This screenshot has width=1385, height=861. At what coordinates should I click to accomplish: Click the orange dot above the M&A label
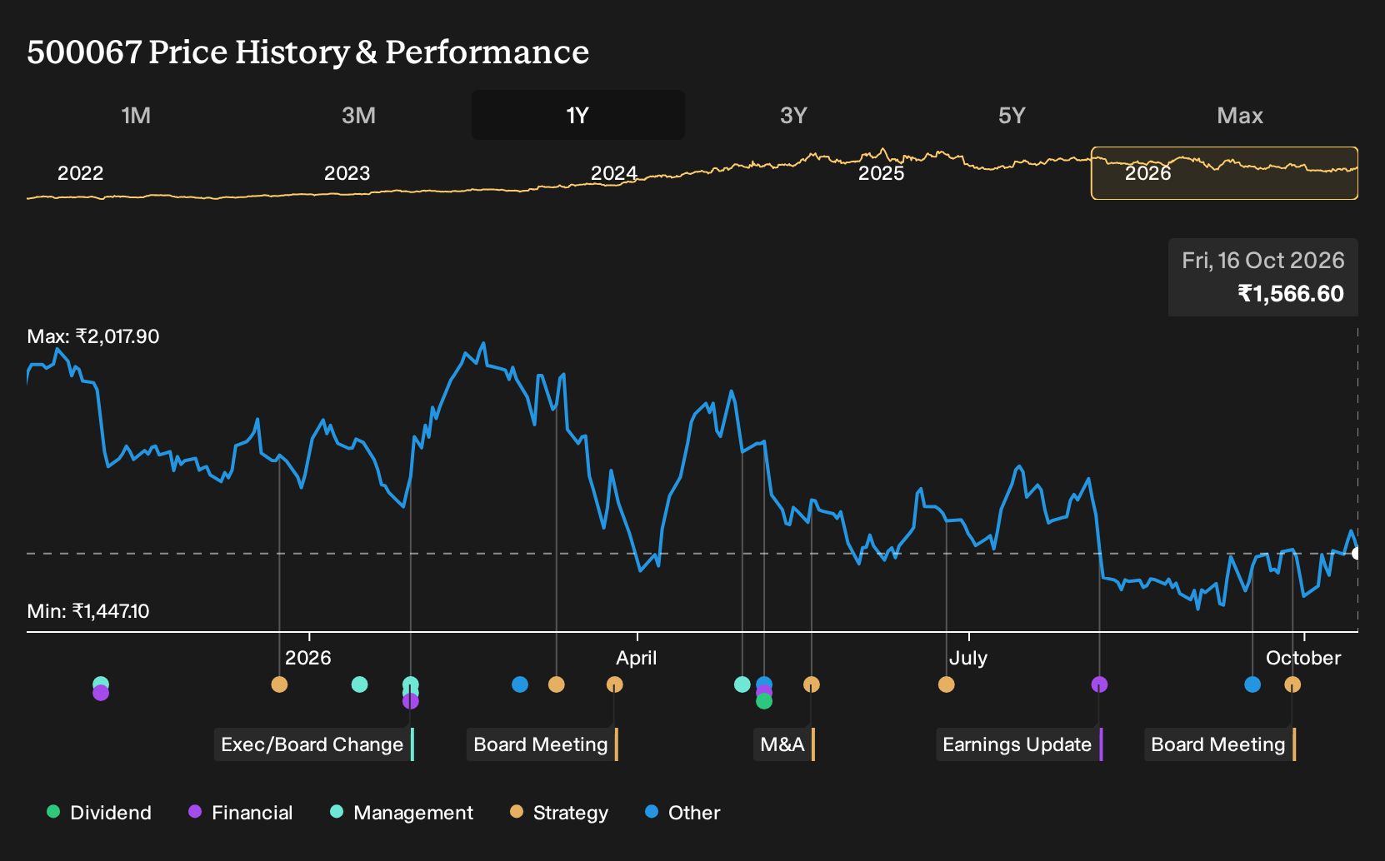click(x=812, y=684)
